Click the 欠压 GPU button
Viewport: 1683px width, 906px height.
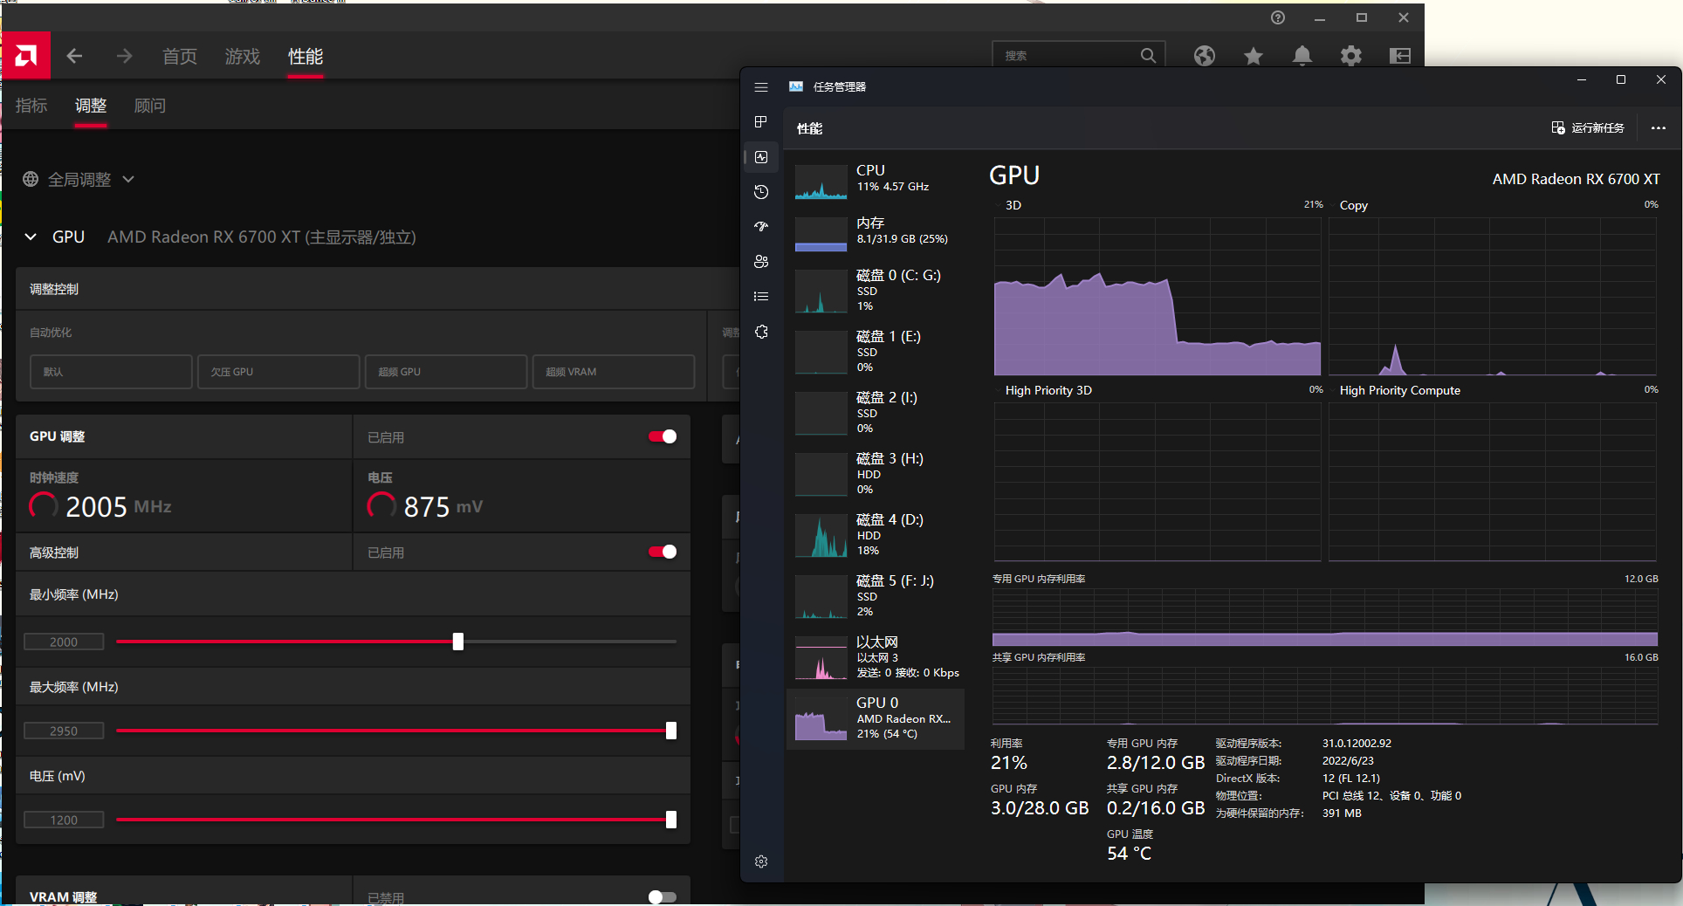[278, 372]
